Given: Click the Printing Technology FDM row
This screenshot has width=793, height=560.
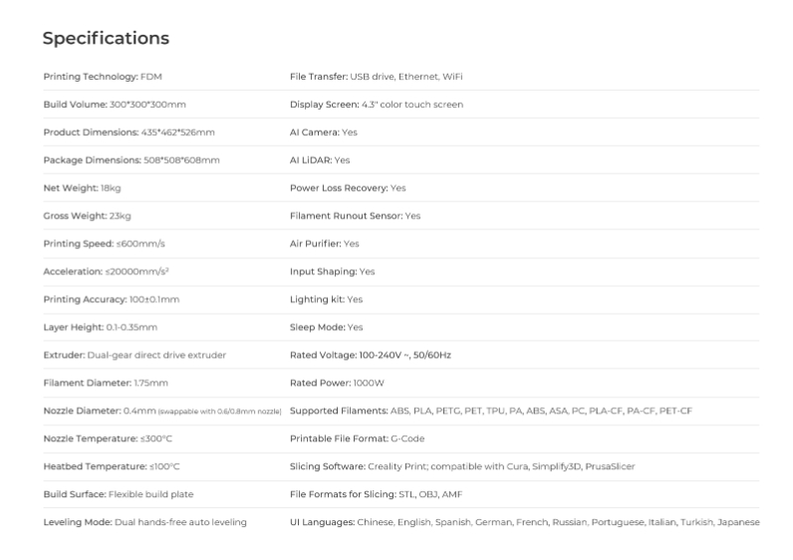Looking at the screenshot, I should [x=104, y=77].
